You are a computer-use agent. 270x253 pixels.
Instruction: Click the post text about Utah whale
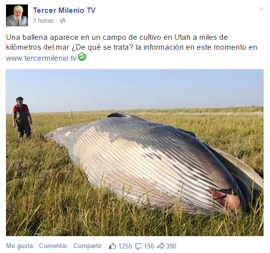point(132,42)
